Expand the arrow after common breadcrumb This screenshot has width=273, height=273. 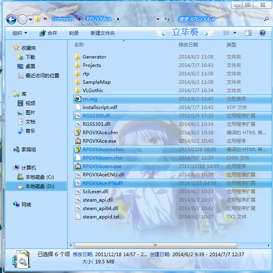click(x=80, y=19)
